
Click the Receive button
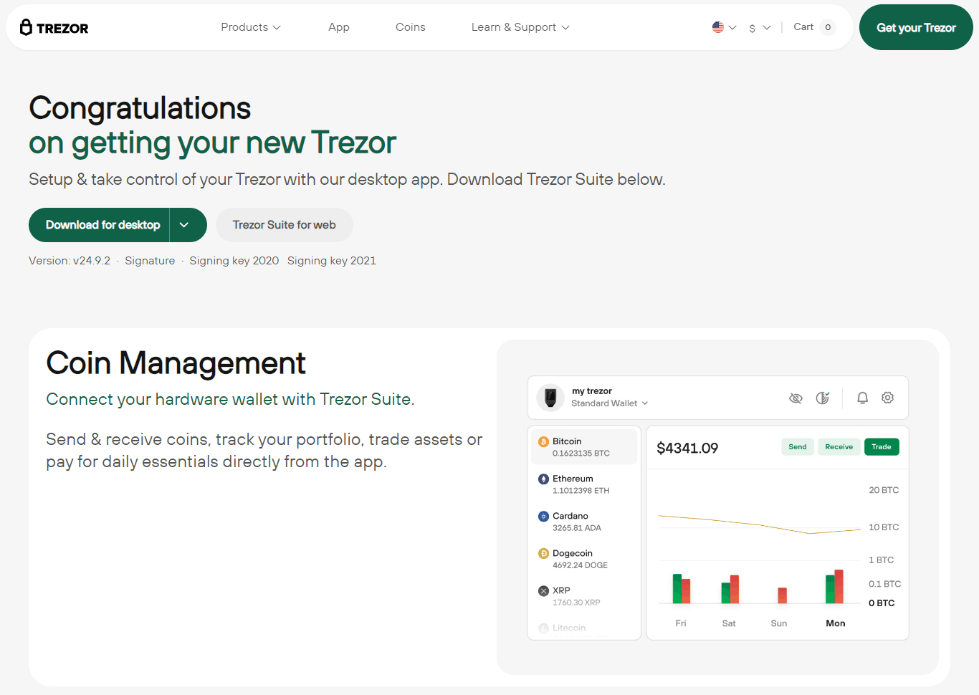point(839,446)
